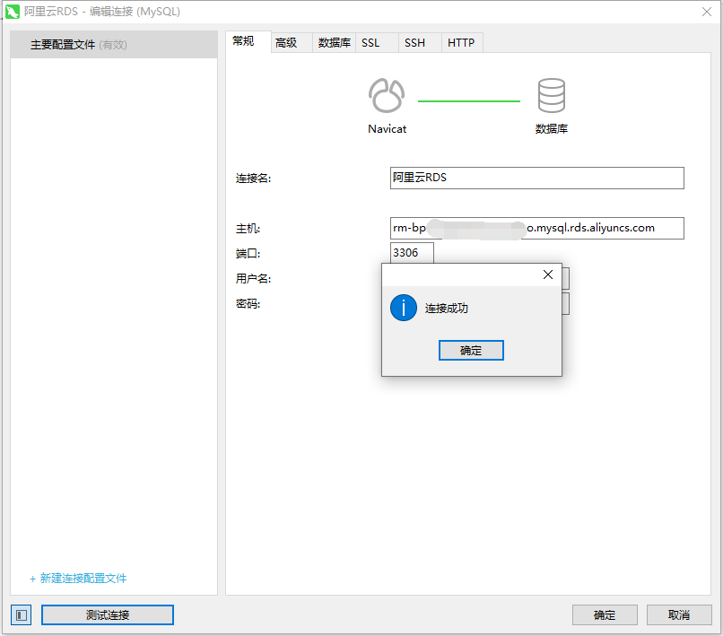Open the HTTP tab
The image size is (723, 636).
coord(461,43)
